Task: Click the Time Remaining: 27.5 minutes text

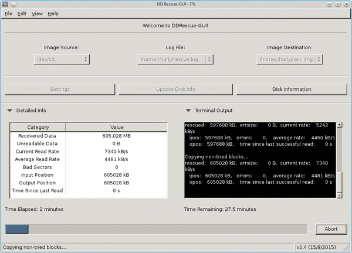Action: pyautogui.click(x=220, y=209)
